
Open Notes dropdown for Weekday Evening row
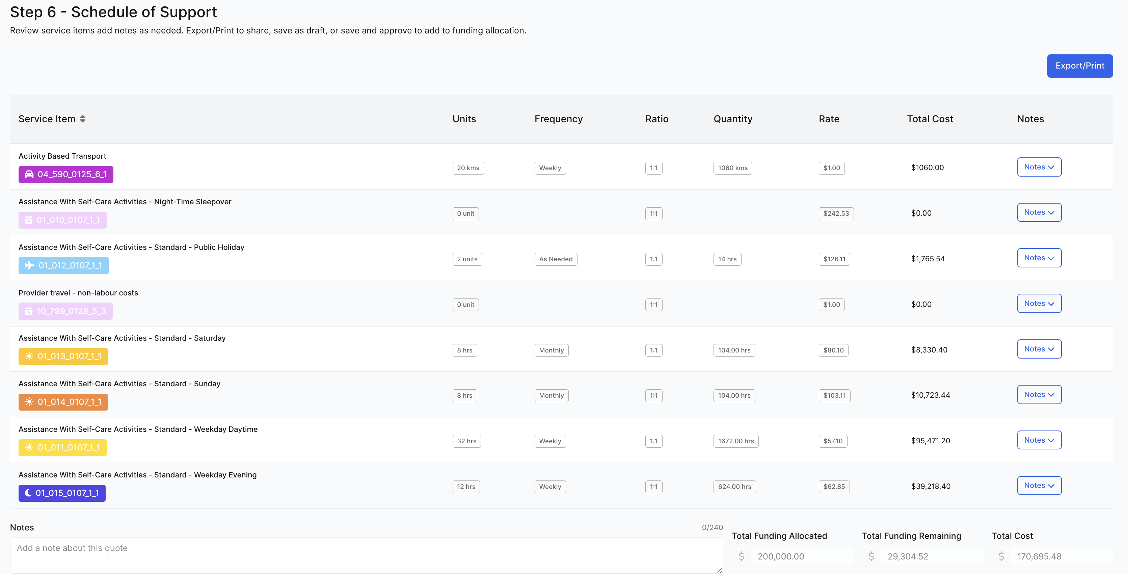(x=1039, y=486)
